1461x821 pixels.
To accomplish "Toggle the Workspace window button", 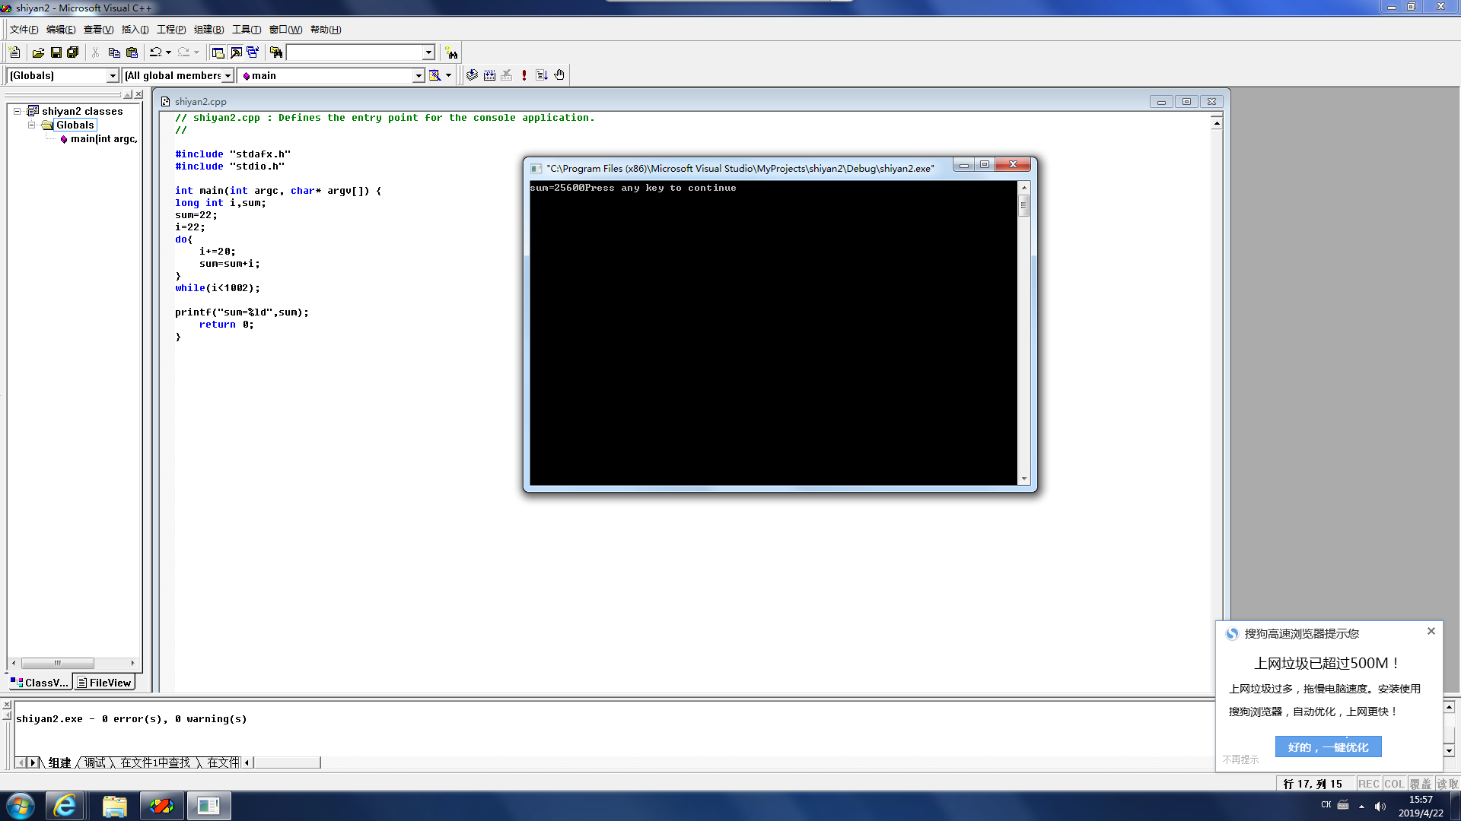I will click(218, 52).
